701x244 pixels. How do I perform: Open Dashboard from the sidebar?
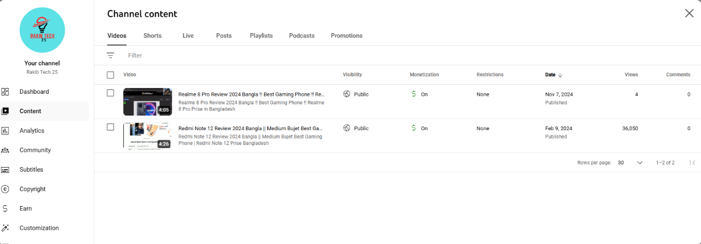[x=45, y=92]
